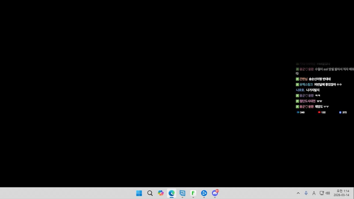Click the username 첨단도시대전 in chat
Viewport: 354px width, 199px height.
[307, 101]
